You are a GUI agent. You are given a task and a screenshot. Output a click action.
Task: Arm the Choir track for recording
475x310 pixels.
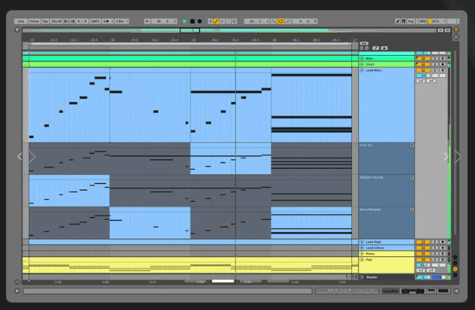pos(443,64)
